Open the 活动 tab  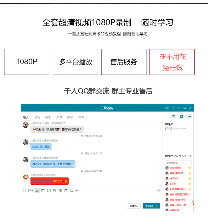point(70,117)
